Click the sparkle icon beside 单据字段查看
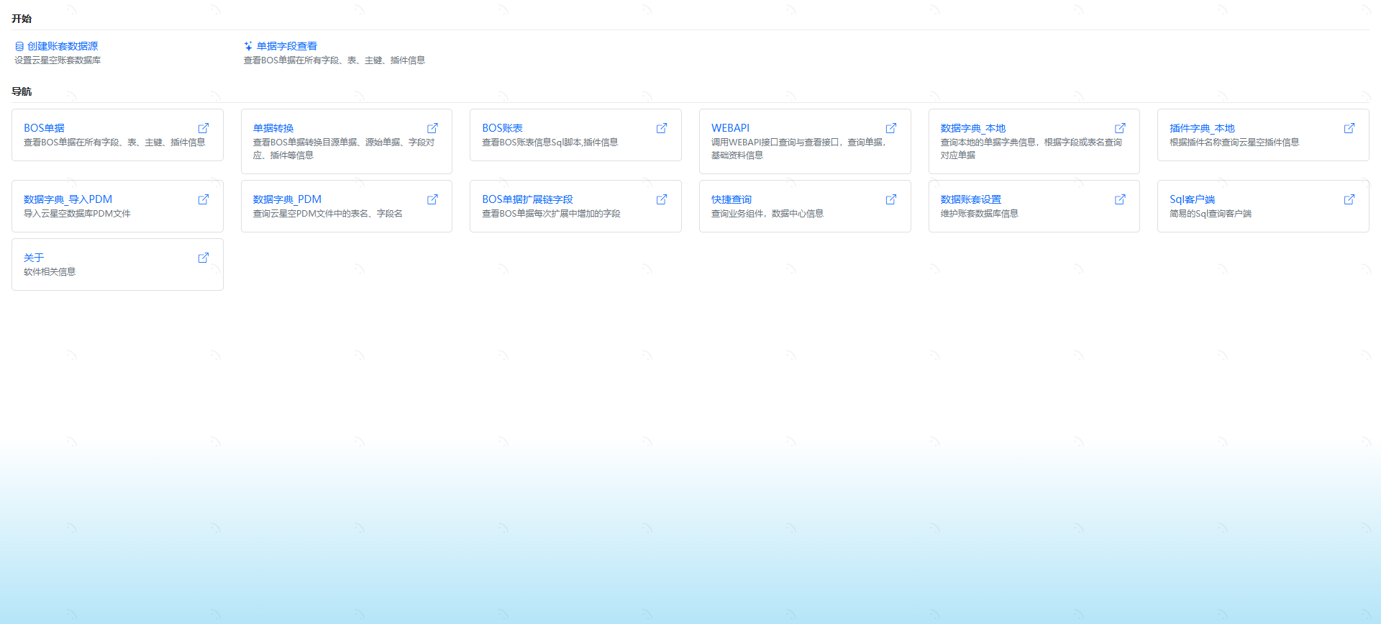1381x624 pixels. tap(248, 46)
